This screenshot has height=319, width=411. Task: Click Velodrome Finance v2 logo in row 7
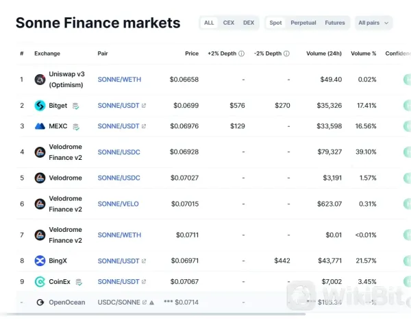40,235
